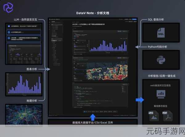This screenshot has height=137, width=185.
Task: Click the "离线静态报告" caption
Action: coord(160,106)
